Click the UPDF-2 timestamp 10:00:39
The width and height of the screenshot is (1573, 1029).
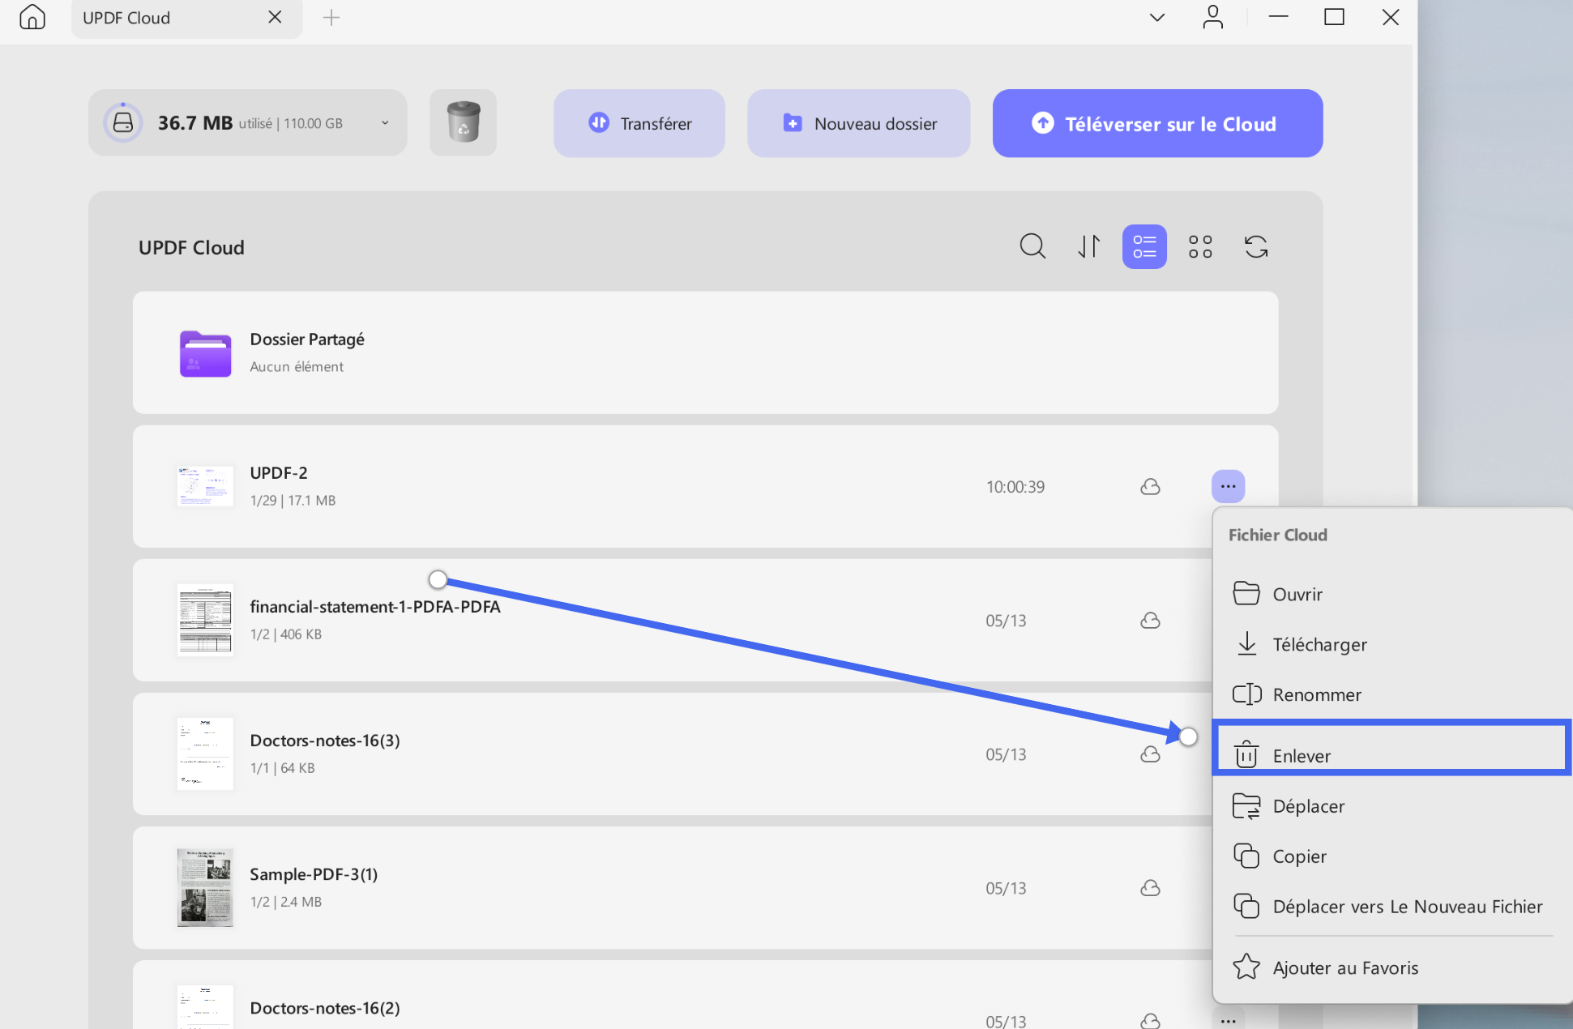(x=1015, y=487)
